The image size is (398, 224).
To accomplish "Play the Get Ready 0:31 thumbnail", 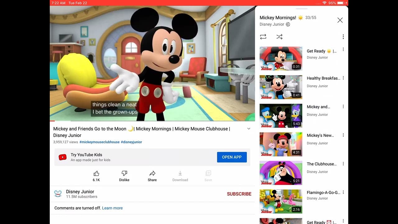I will (281, 58).
